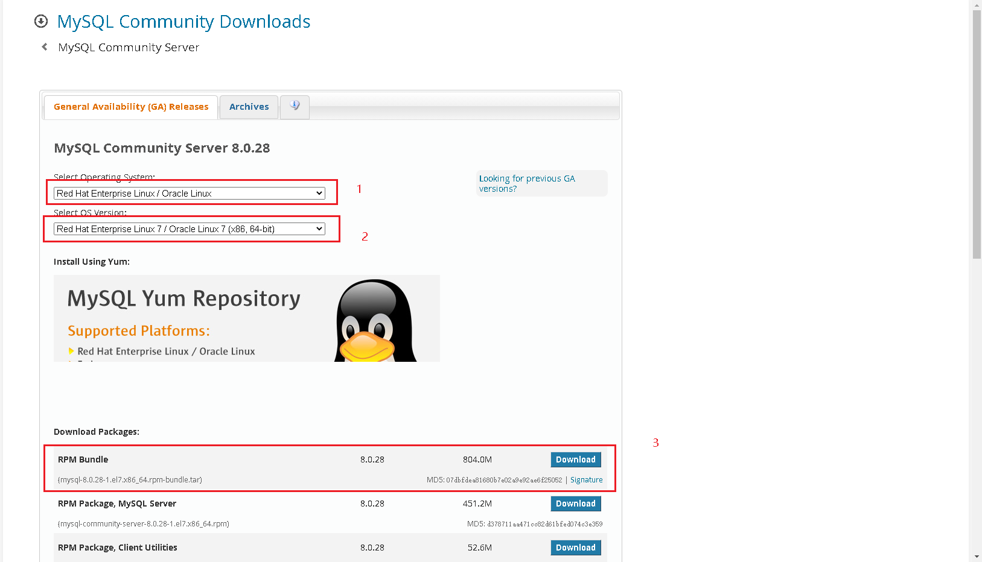Viewport: 982px width, 562px height.
Task: Click the MySQL Community Server breadcrumb link
Action: 129,47
